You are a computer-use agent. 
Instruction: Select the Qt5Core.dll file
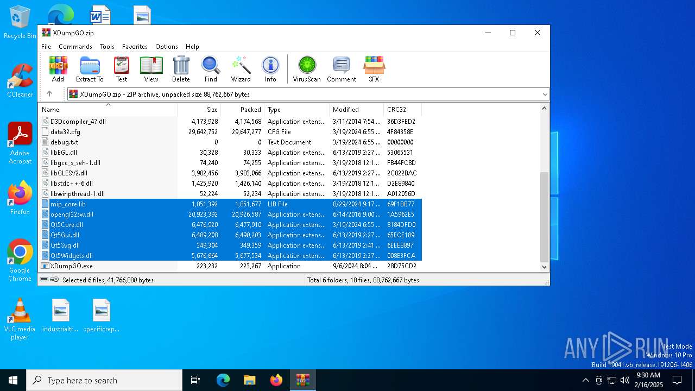click(230, 225)
